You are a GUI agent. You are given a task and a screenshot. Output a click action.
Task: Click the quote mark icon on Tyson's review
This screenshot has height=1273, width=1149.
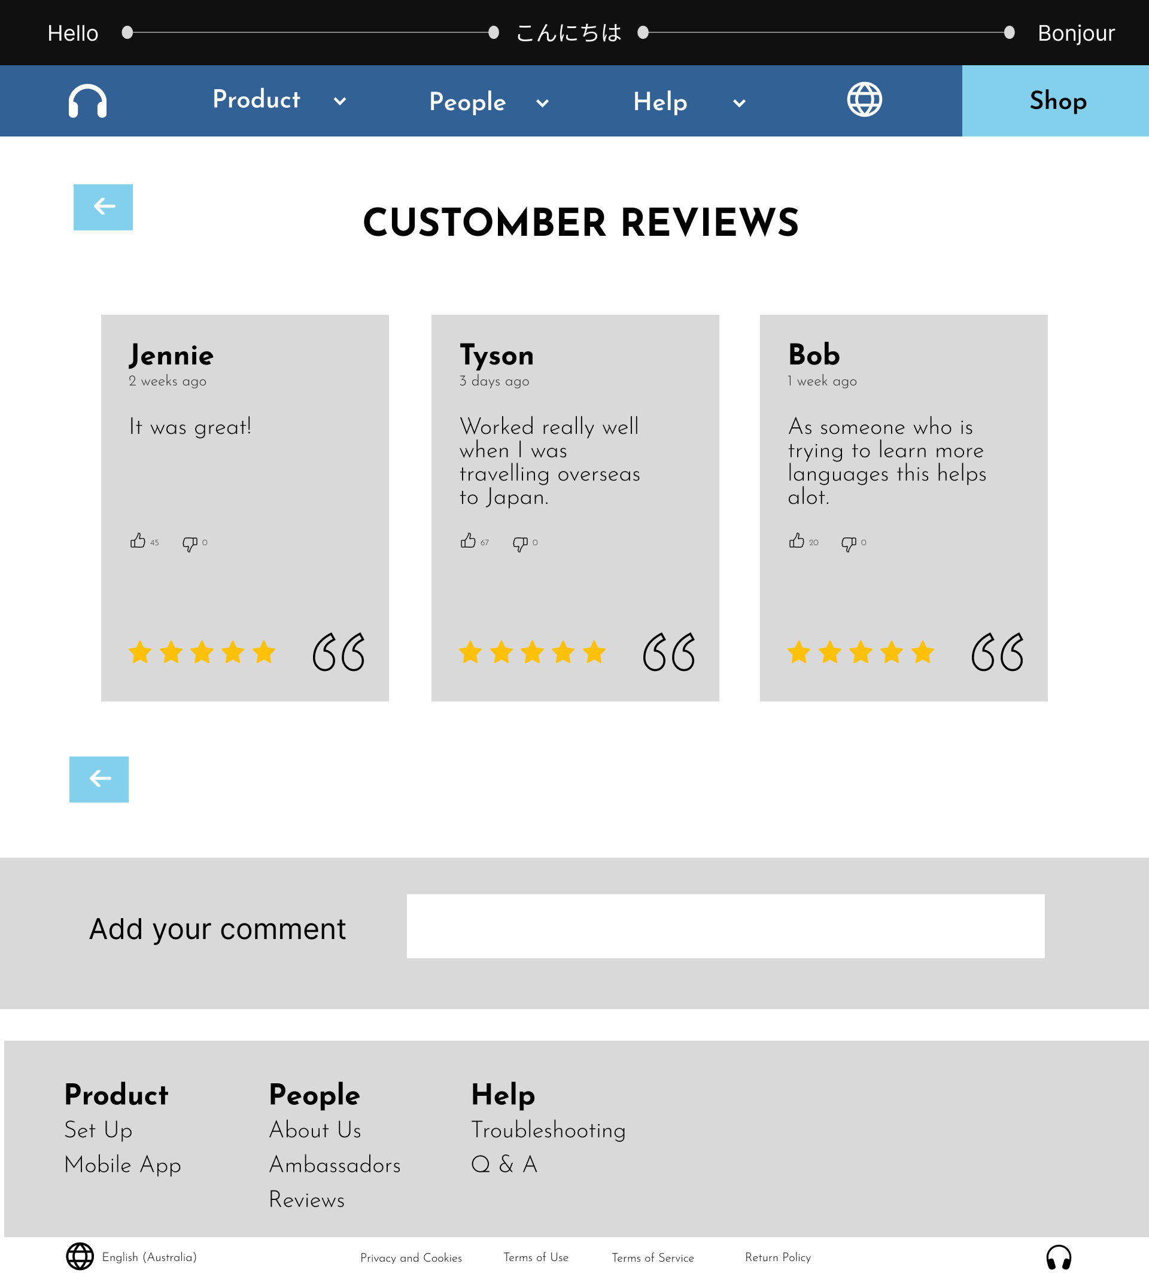tap(668, 652)
